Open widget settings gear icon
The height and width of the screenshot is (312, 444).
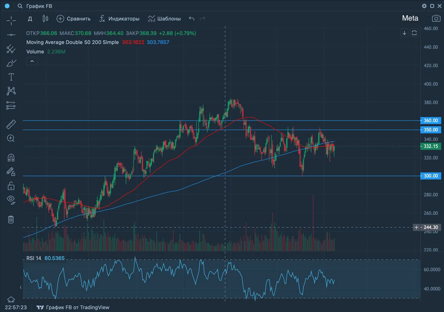(424, 6)
